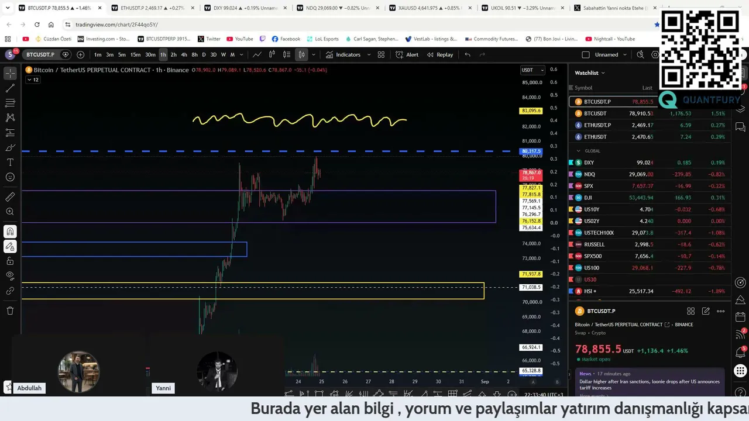The width and height of the screenshot is (749, 421).
Task: Open the user profile avatar menu
Action: (x=10, y=54)
